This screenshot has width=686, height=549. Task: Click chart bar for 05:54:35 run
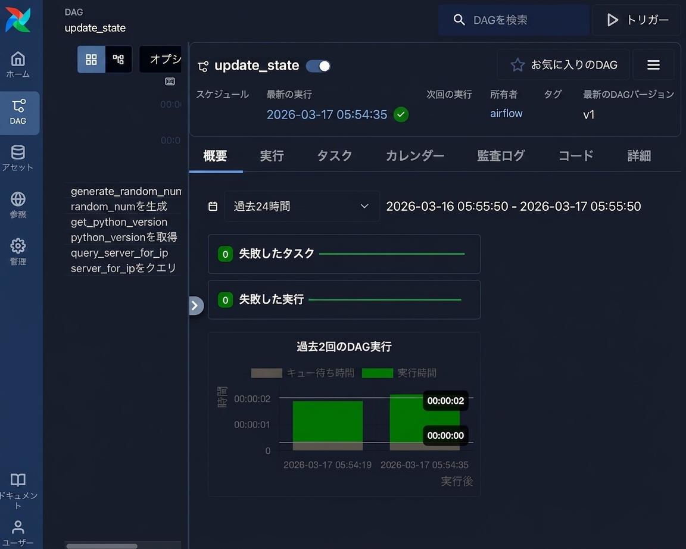(x=425, y=423)
